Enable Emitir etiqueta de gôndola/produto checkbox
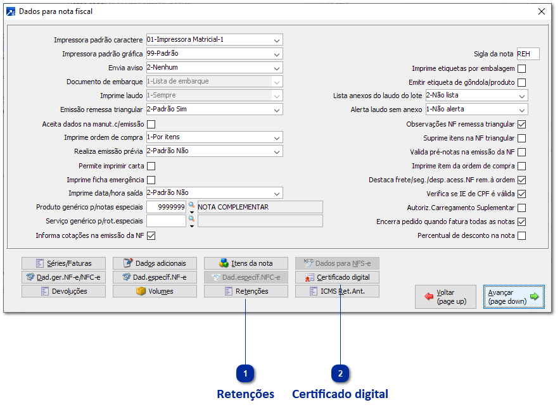 point(522,82)
